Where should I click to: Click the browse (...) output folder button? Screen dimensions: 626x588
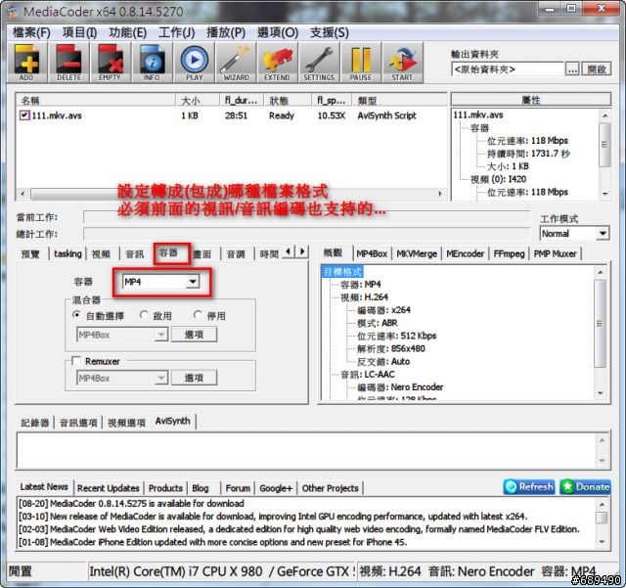(572, 69)
